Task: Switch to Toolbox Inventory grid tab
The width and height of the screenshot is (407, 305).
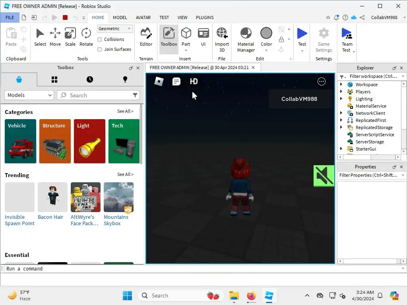Action: 54,79
